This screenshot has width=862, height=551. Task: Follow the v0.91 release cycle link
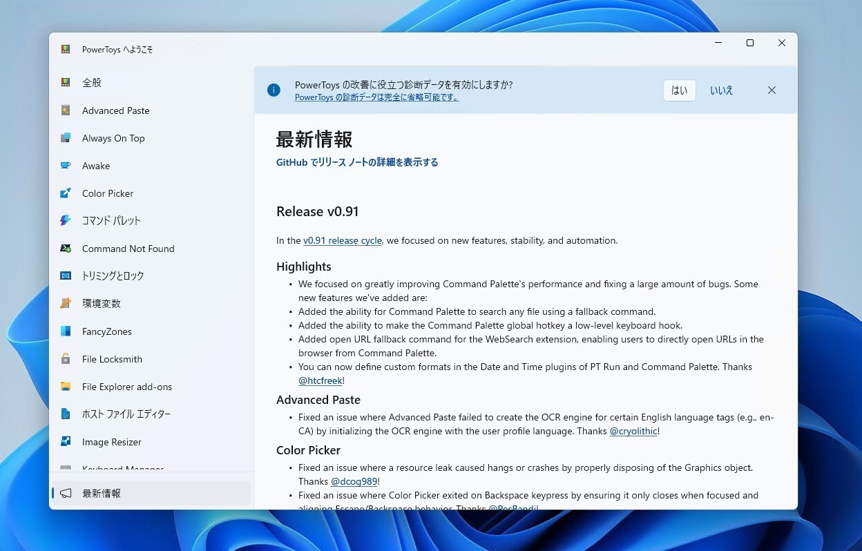pyautogui.click(x=342, y=241)
